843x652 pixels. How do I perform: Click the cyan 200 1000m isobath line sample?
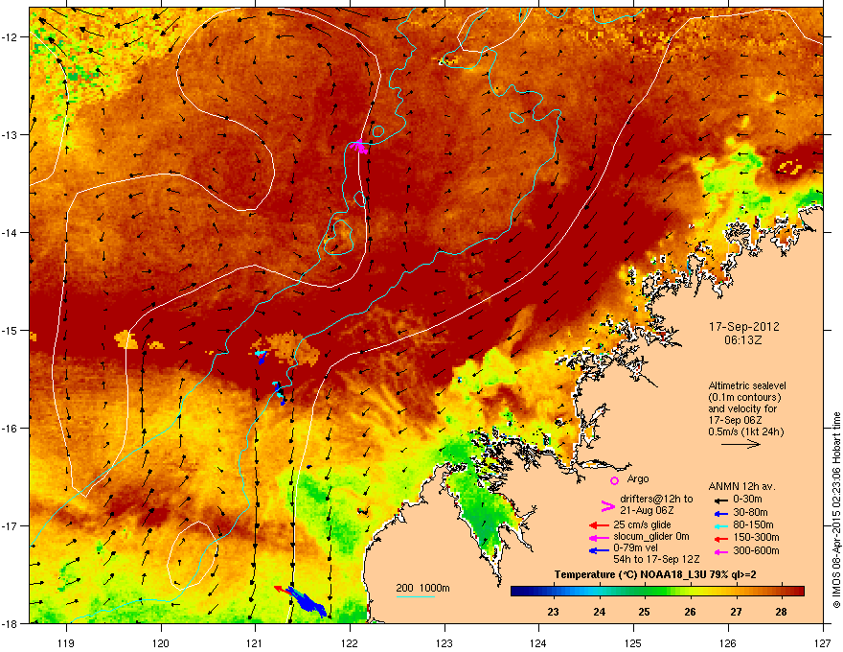pyautogui.click(x=416, y=596)
